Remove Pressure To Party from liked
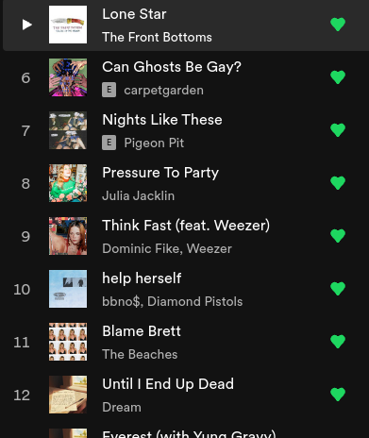The height and width of the screenshot is (438, 369). (338, 183)
